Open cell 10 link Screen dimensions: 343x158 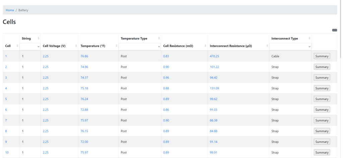[7, 153]
